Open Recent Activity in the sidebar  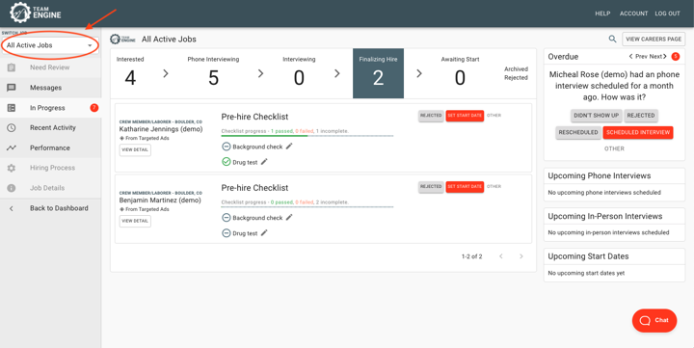tap(51, 128)
